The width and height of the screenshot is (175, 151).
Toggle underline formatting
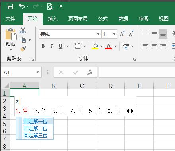[60, 46]
